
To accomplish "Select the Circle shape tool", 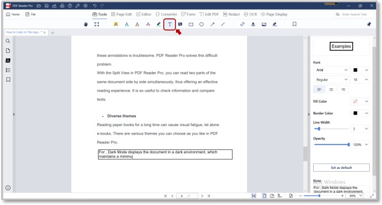I will [202, 24].
